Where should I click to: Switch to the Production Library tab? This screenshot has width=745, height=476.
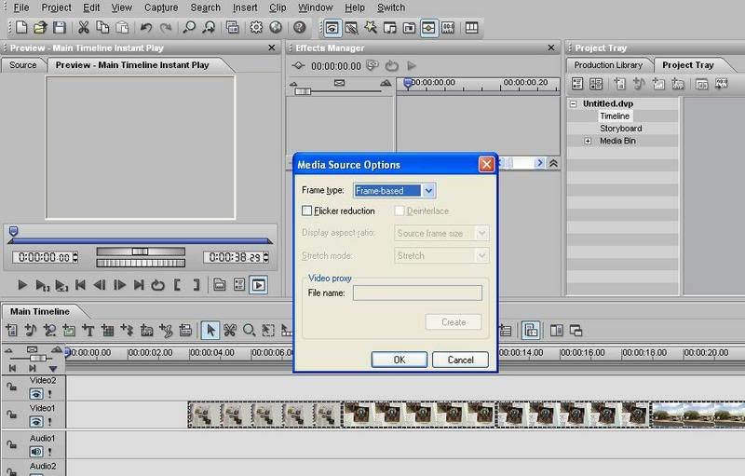[x=608, y=65]
